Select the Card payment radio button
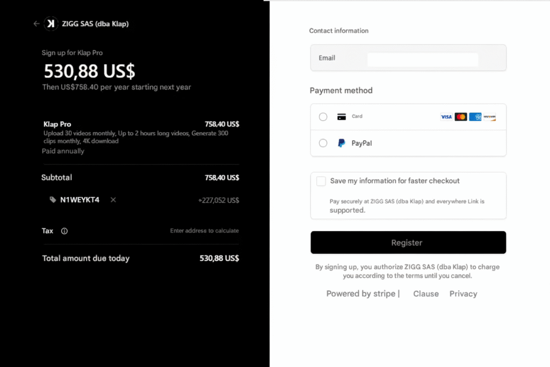Screen dimensions: 550x367 click(x=323, y=117)
